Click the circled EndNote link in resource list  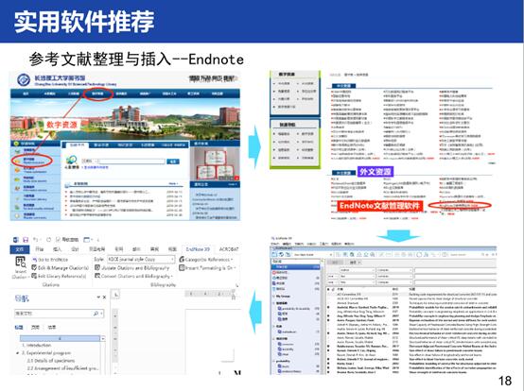pos(461,206)
